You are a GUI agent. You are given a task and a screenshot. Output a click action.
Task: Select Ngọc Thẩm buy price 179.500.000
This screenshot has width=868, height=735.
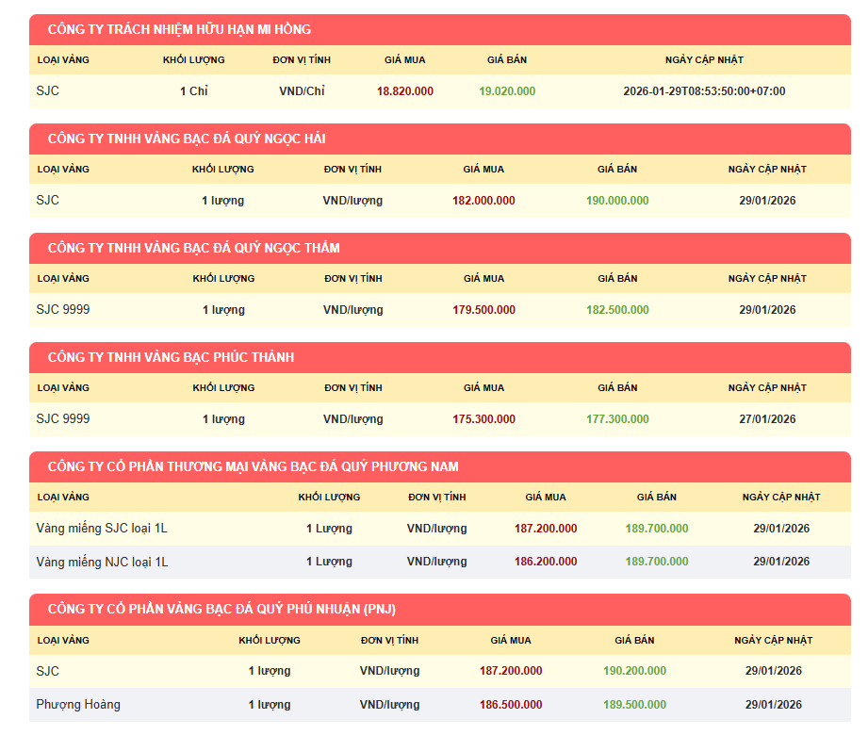pos(483,310)
